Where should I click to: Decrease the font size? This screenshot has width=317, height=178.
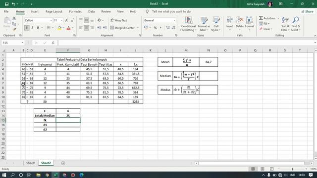click(x=72, y=20)
